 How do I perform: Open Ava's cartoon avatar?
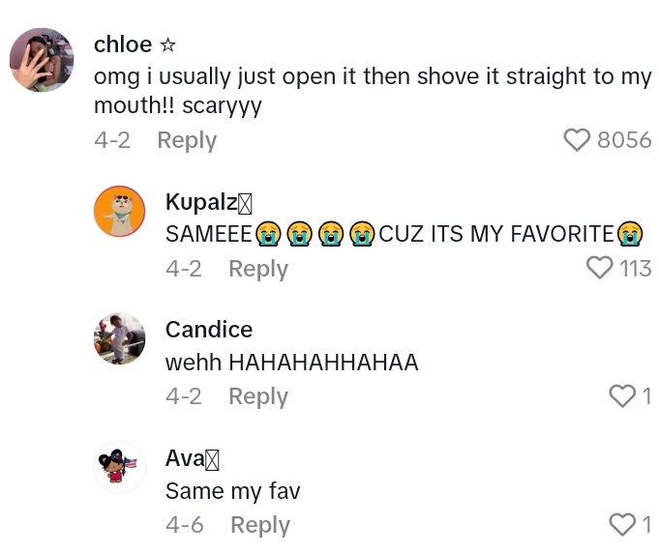(120, 468)
